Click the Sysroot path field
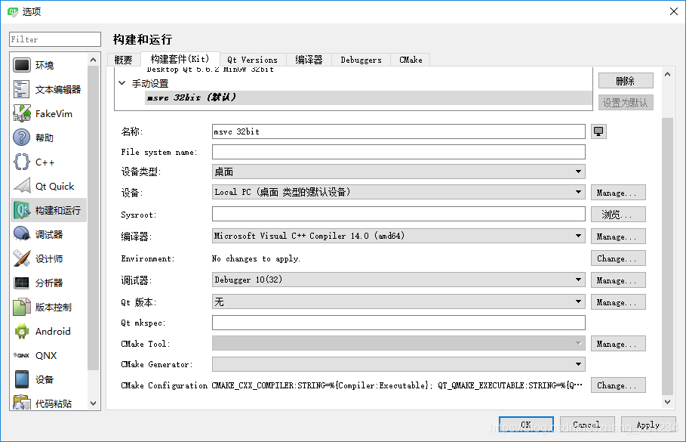Viewport: 686px width, 442px height. tap(398, 215)
